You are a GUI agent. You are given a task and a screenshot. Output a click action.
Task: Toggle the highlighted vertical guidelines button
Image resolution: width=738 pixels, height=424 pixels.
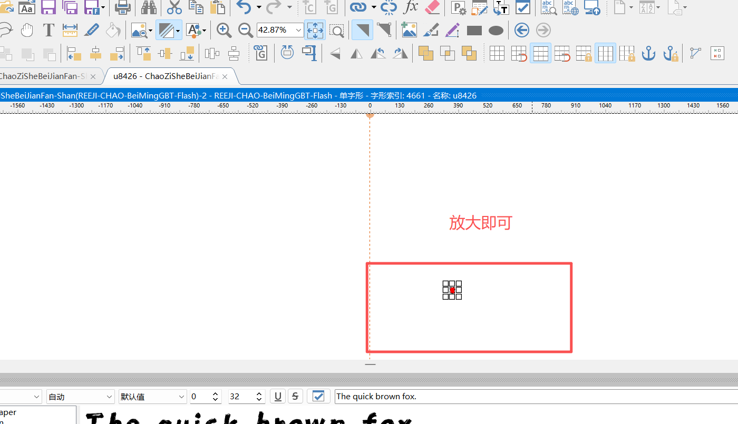606,53
